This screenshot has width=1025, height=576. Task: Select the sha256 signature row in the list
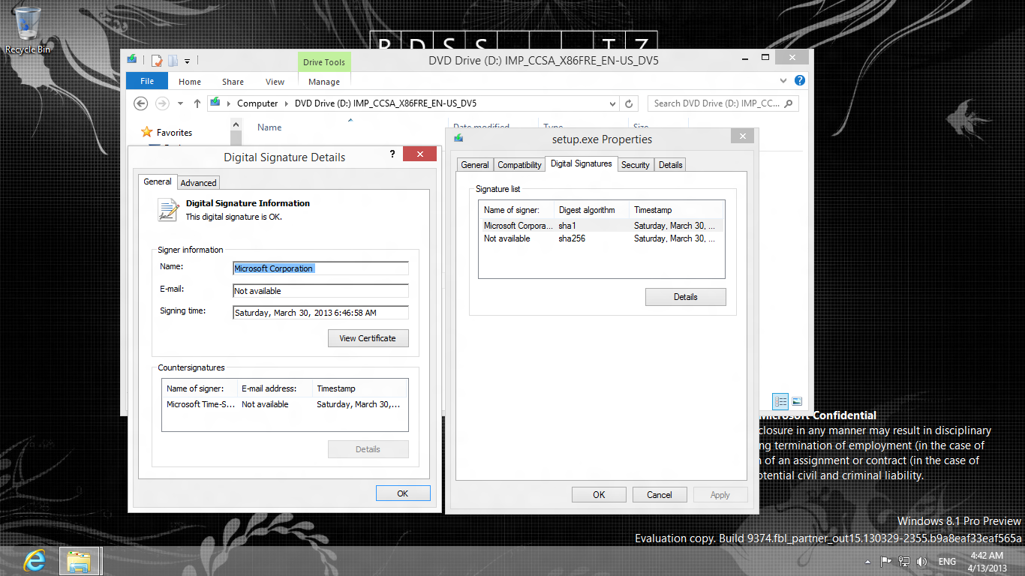pyautogui.click(x=571, y=238)
